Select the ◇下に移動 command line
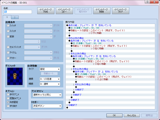Image resolution: width=160 pixels, height=120 pixels. point(110,33)
